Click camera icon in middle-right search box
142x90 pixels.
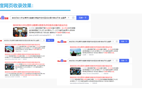point(117,41)
